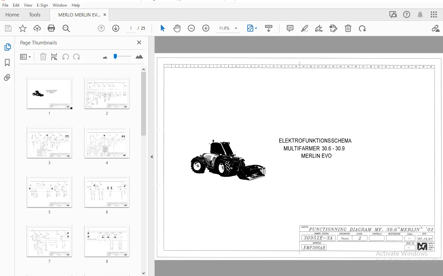This screenshot has height=276, width=443.
Task: Select page 6 thumbnail
Action: click(107, 192)
